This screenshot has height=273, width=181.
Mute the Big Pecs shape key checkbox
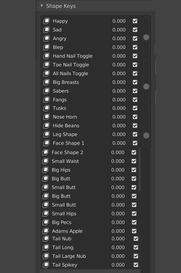point(134,222)
